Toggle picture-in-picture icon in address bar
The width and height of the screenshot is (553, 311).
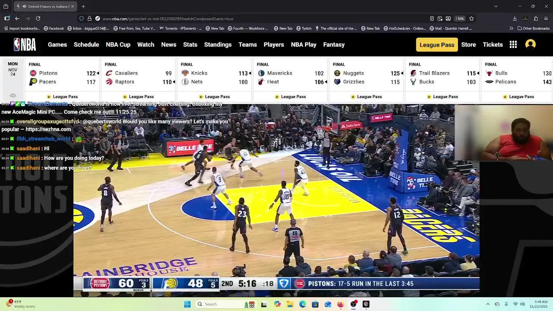[440, 19]
